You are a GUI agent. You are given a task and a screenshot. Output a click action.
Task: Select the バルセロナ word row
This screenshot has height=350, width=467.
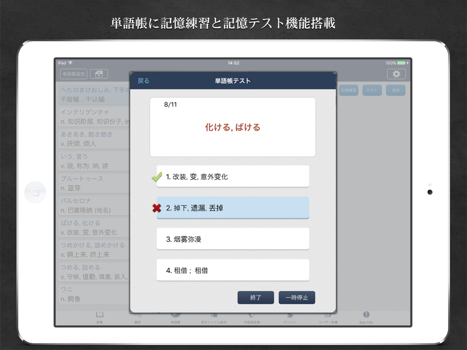94,205
